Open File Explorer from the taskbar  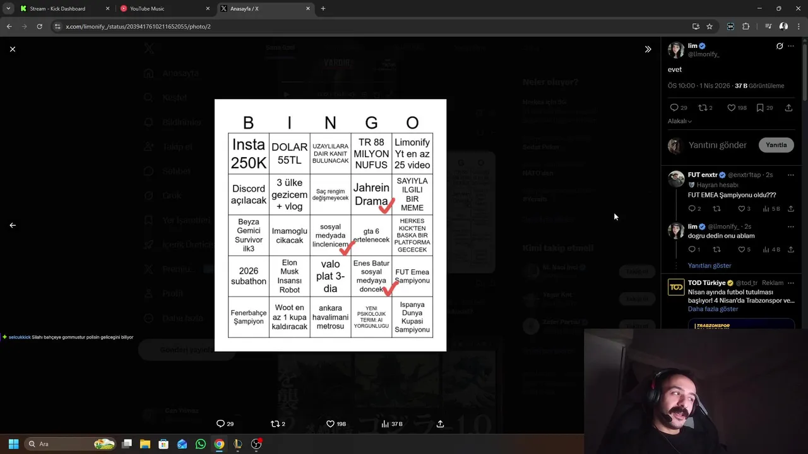point(145,444)
